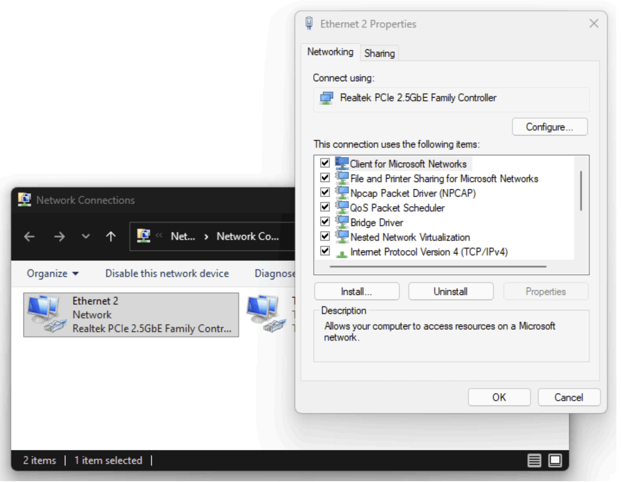The width and height of the screenshot is (621, 482).
Task: Click the Realtek adapter icon in Connect using box
Action: [327, 98]
